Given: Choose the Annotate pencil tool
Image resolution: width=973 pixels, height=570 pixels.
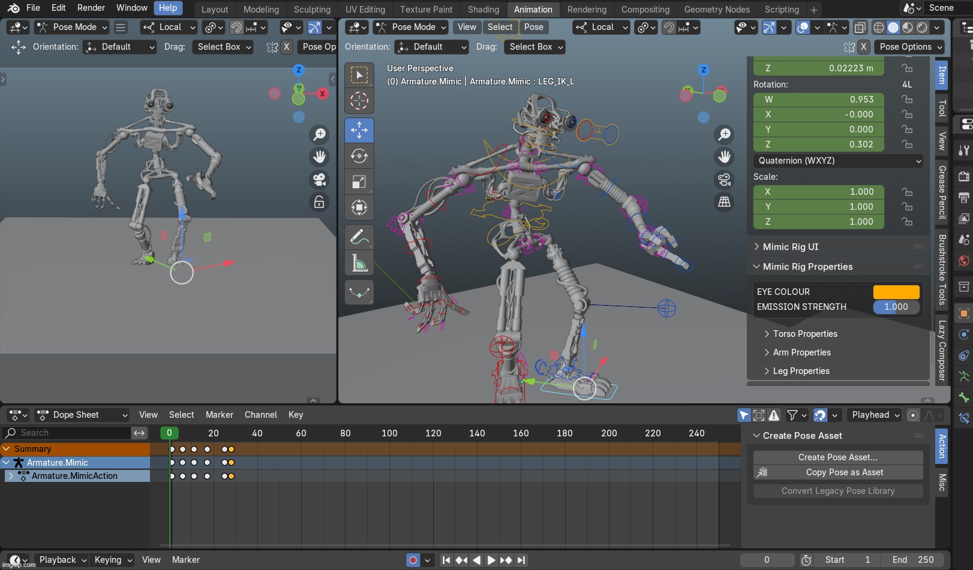Looking at the screenshot, I should [x=359, y=237].
